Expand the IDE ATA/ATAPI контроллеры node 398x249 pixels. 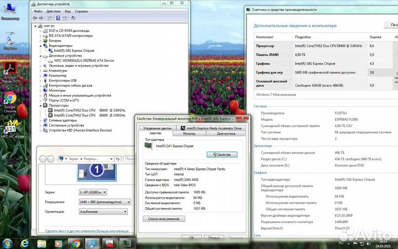40,36
